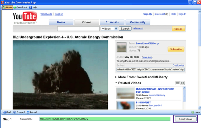Image resolution: width=201 pixels, height=128 pixels.
Task: Click the YouTube logo
Action: click(25, 18)
